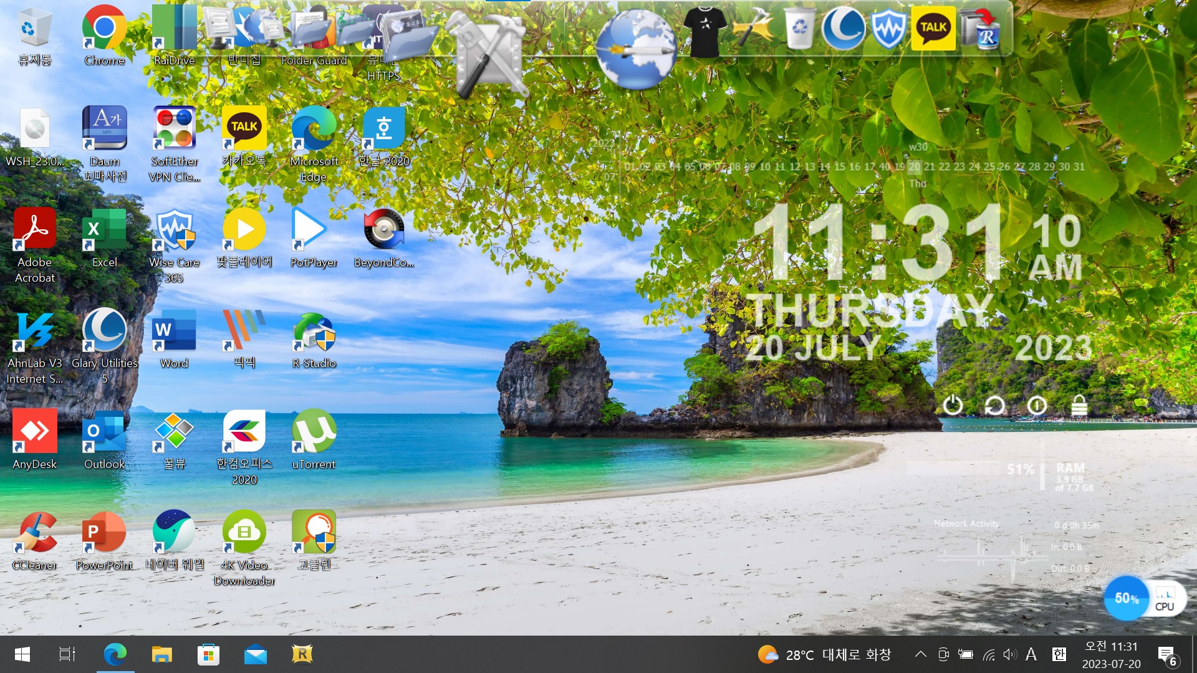The height and width of the screenshot is (673, 1197).
Task: Open 고클린 desktop shortcut
Action: point(314,541)
